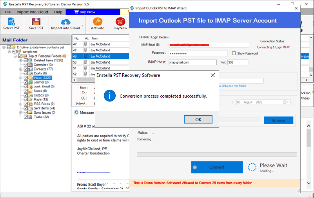314x198 pixels.
Task: Click the Junk E-mail folder icon
Action: pos(30,87)
